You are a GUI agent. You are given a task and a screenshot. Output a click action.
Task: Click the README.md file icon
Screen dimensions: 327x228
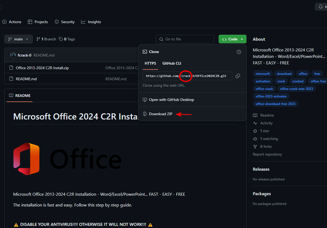coord(11,79)
